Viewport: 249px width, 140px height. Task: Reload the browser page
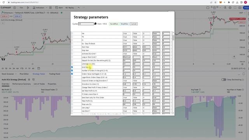coord(4,2)
